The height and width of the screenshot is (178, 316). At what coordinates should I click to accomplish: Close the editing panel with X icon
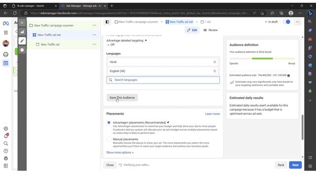22,23
